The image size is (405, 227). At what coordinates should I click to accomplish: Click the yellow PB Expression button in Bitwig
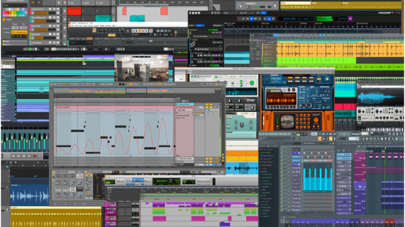pos(19,32)
